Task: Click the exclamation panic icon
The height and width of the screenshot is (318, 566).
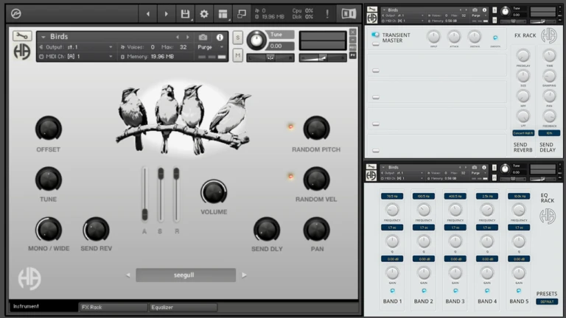Action: pyautogui.click(x=327, y=14)
